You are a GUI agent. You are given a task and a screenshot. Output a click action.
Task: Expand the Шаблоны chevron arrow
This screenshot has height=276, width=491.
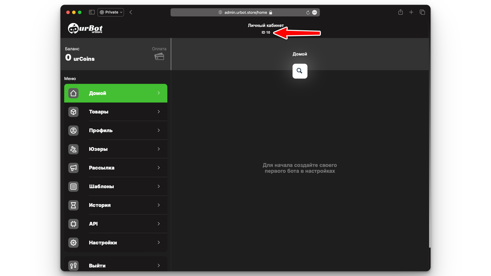click(159, 186)
